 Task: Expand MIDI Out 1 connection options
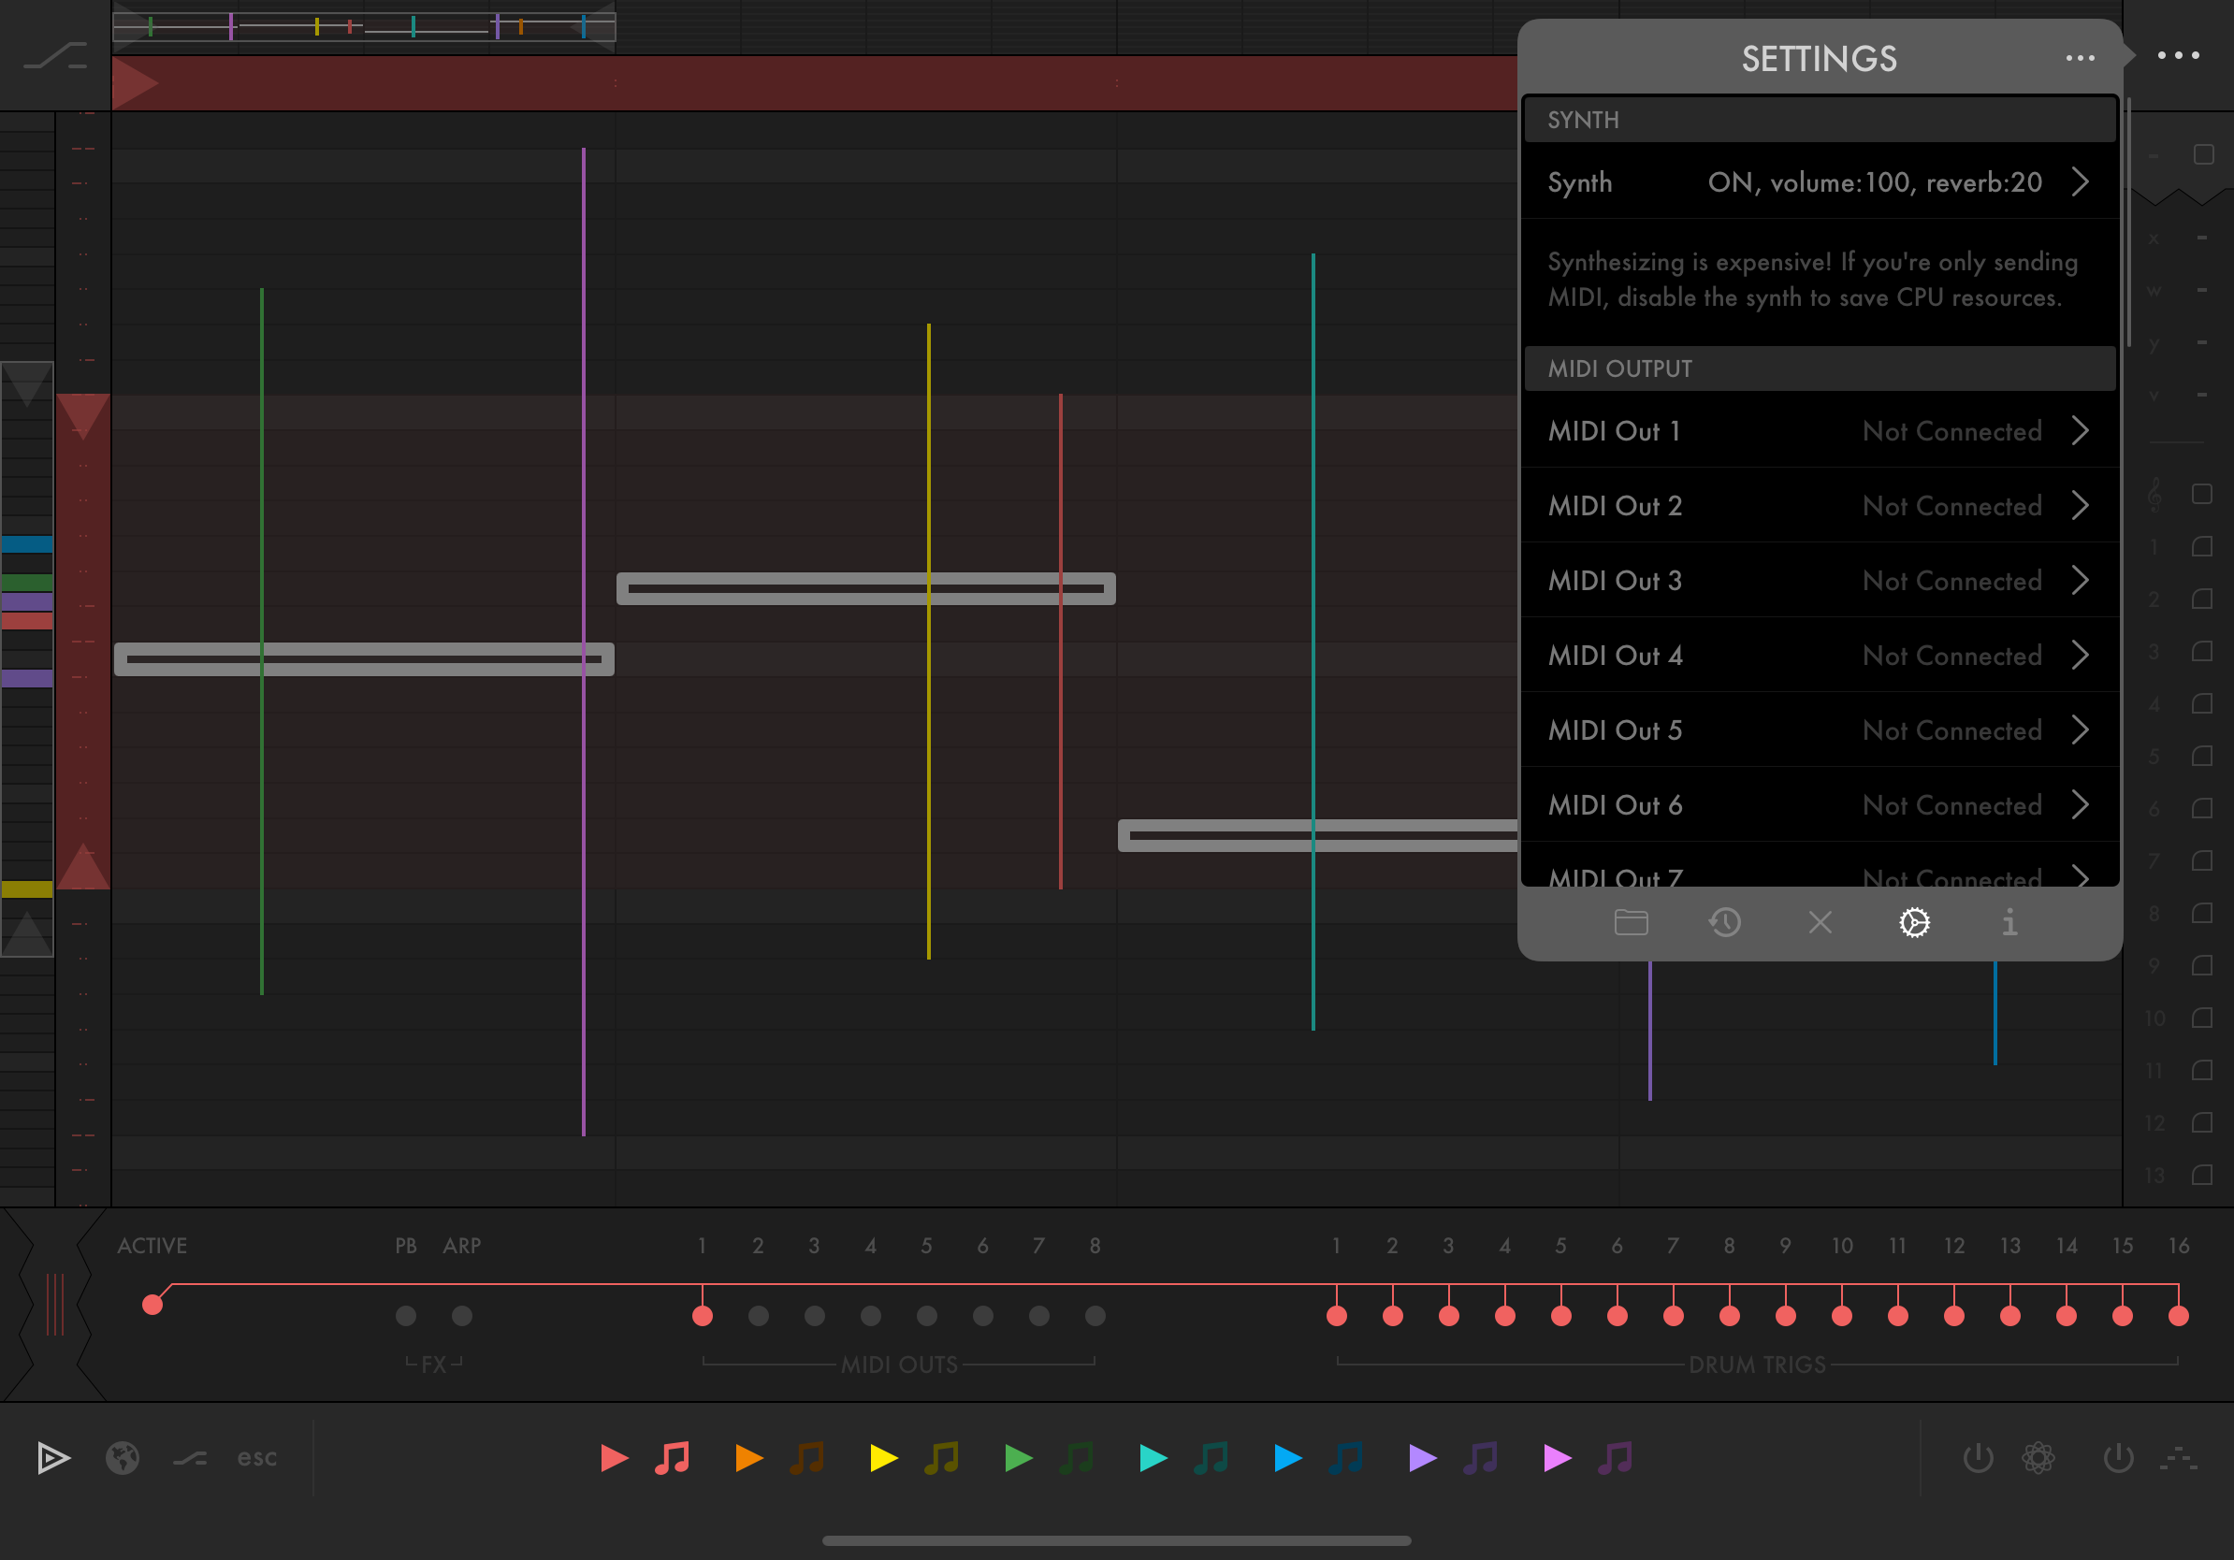[x=2080, y=431]
